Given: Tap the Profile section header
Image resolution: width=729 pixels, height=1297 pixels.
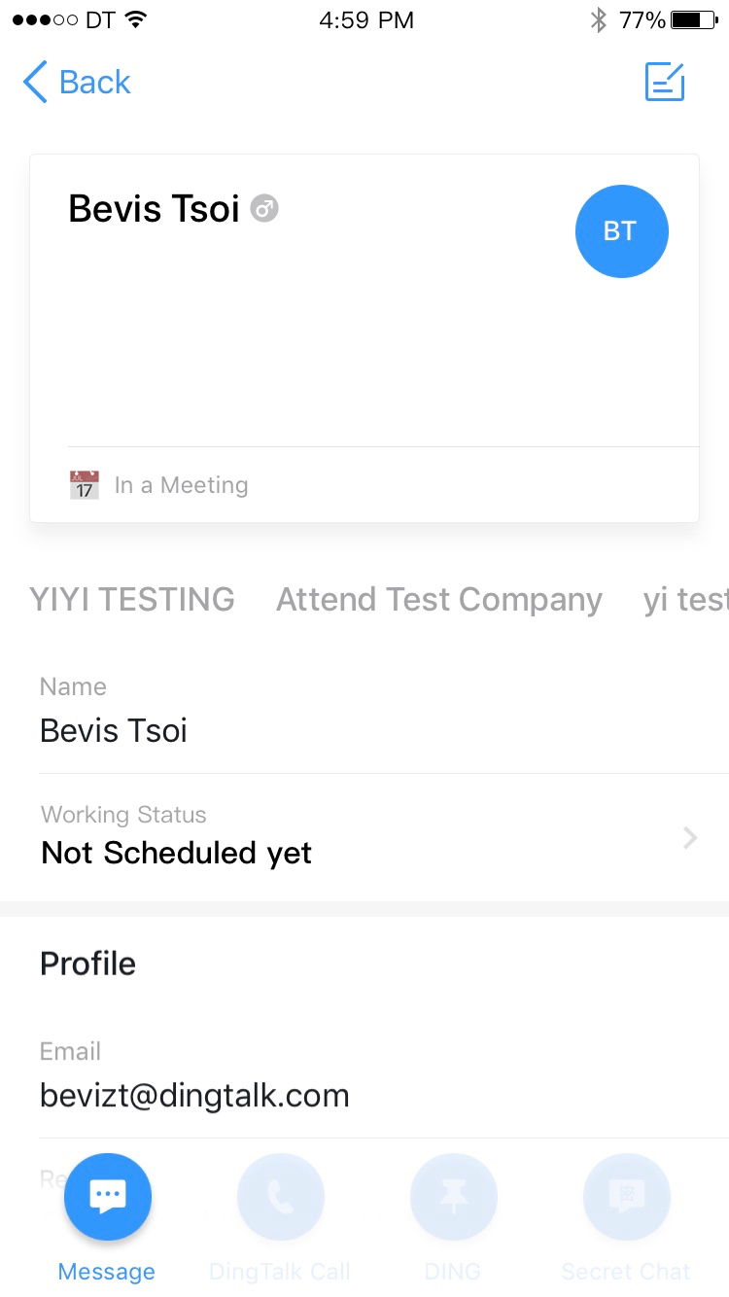Looking at the screenshot, I should [87, 964].
